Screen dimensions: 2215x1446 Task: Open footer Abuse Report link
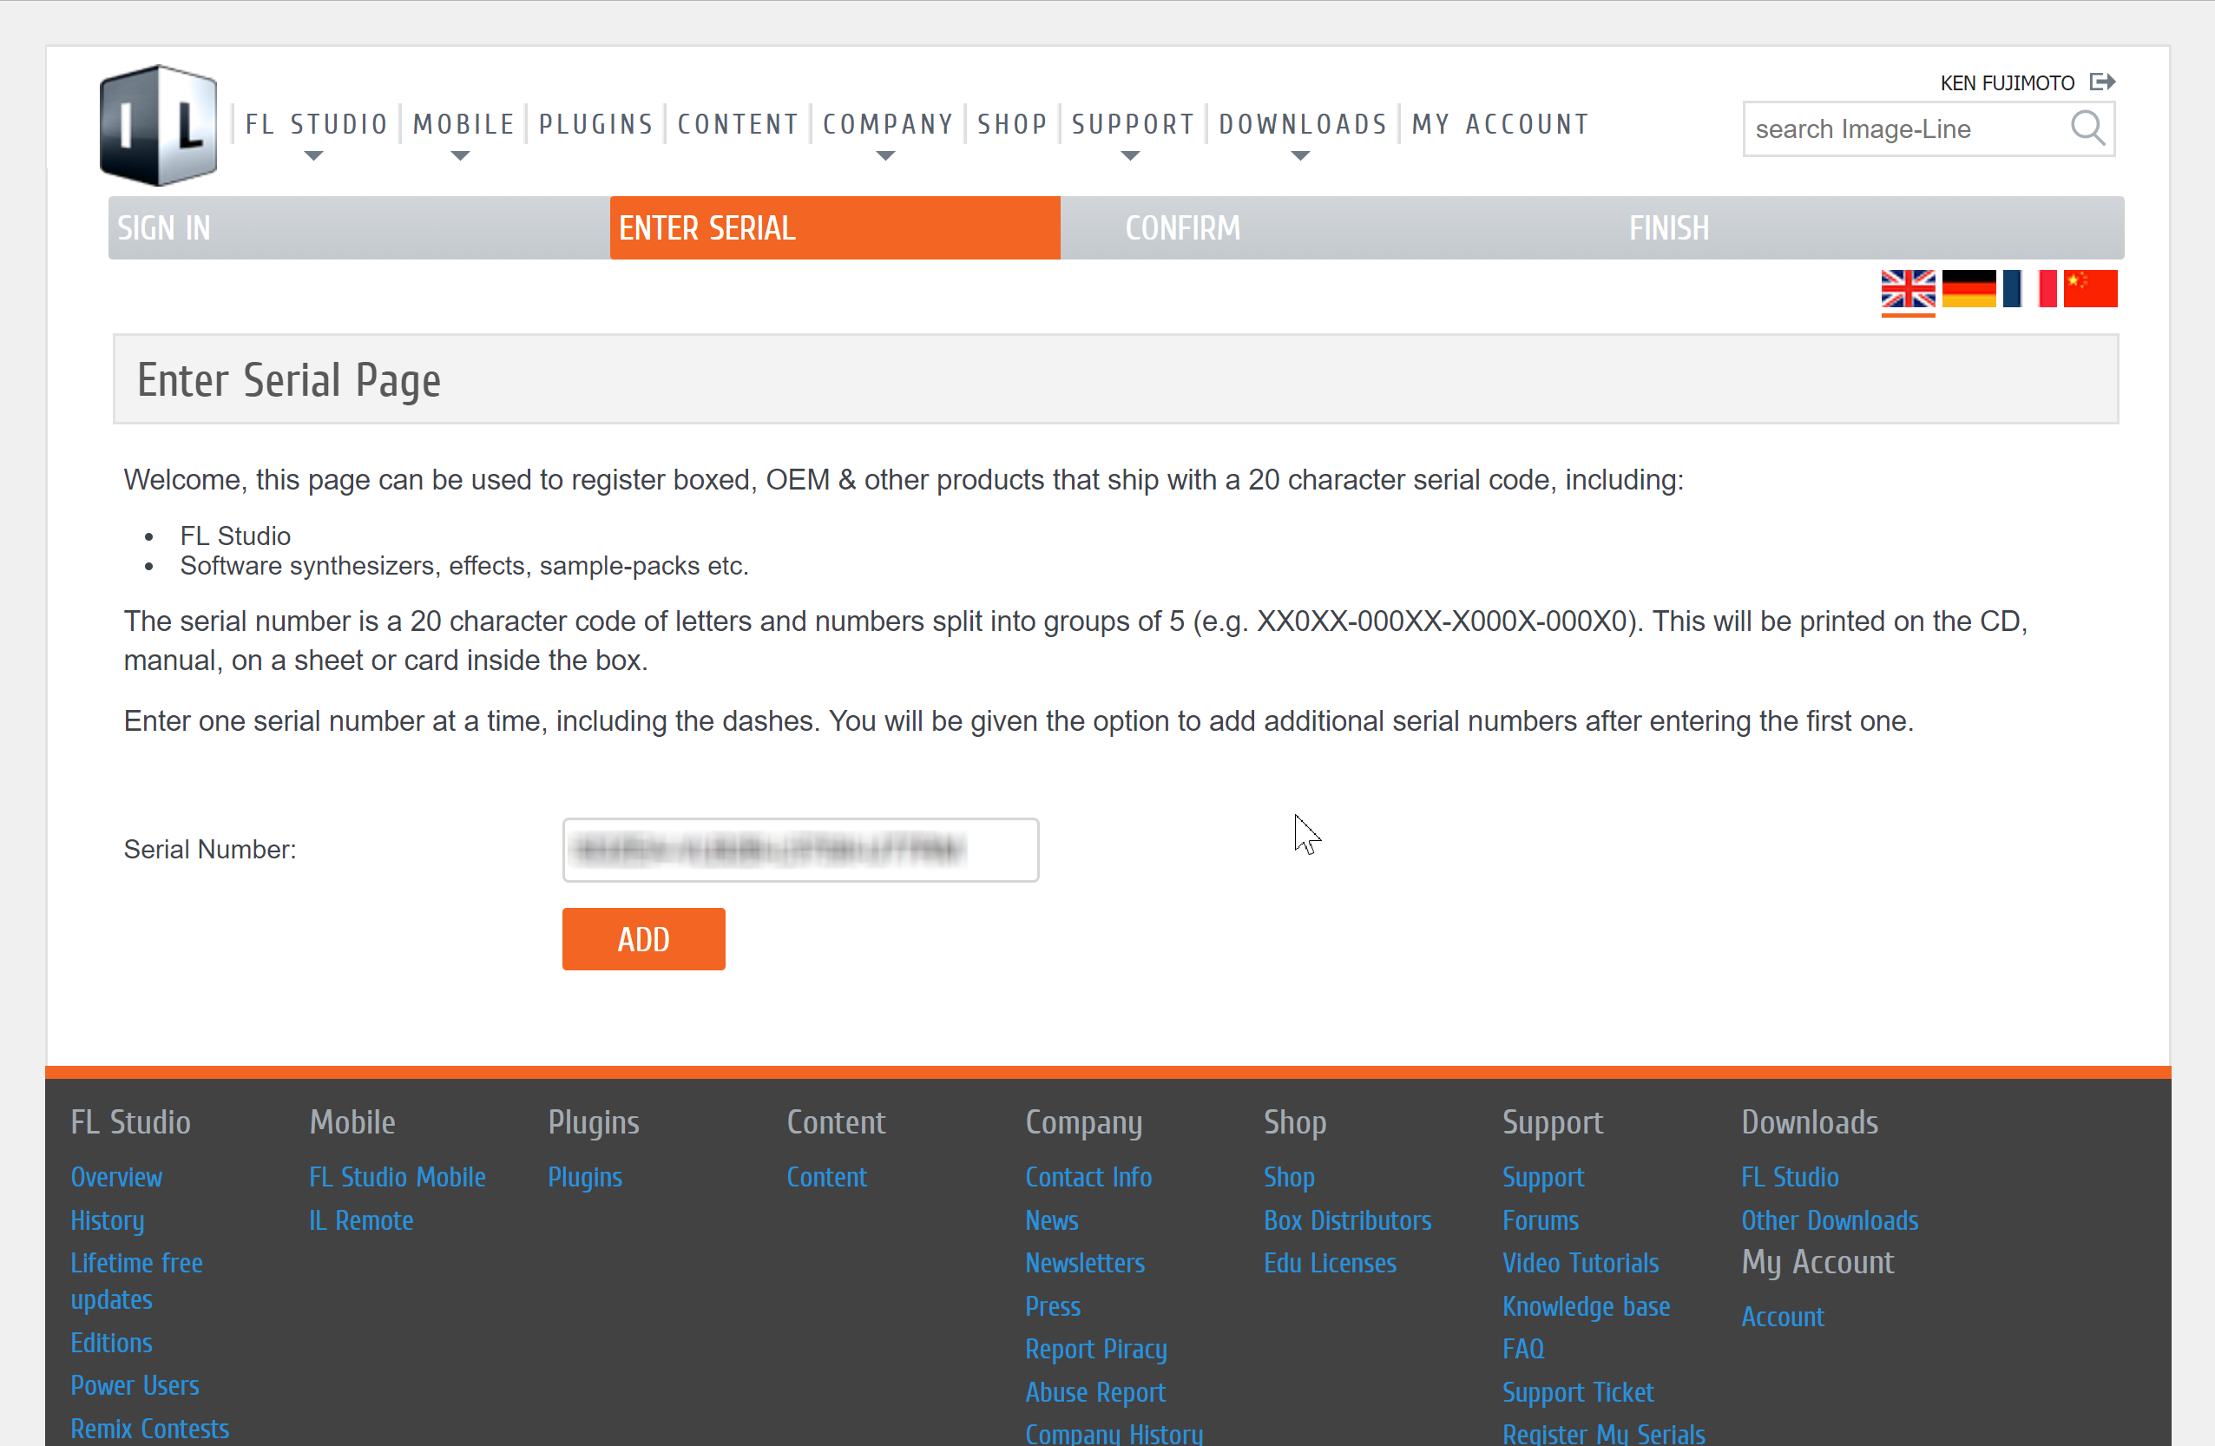pyautogui.click(x=1095, y=1393)
